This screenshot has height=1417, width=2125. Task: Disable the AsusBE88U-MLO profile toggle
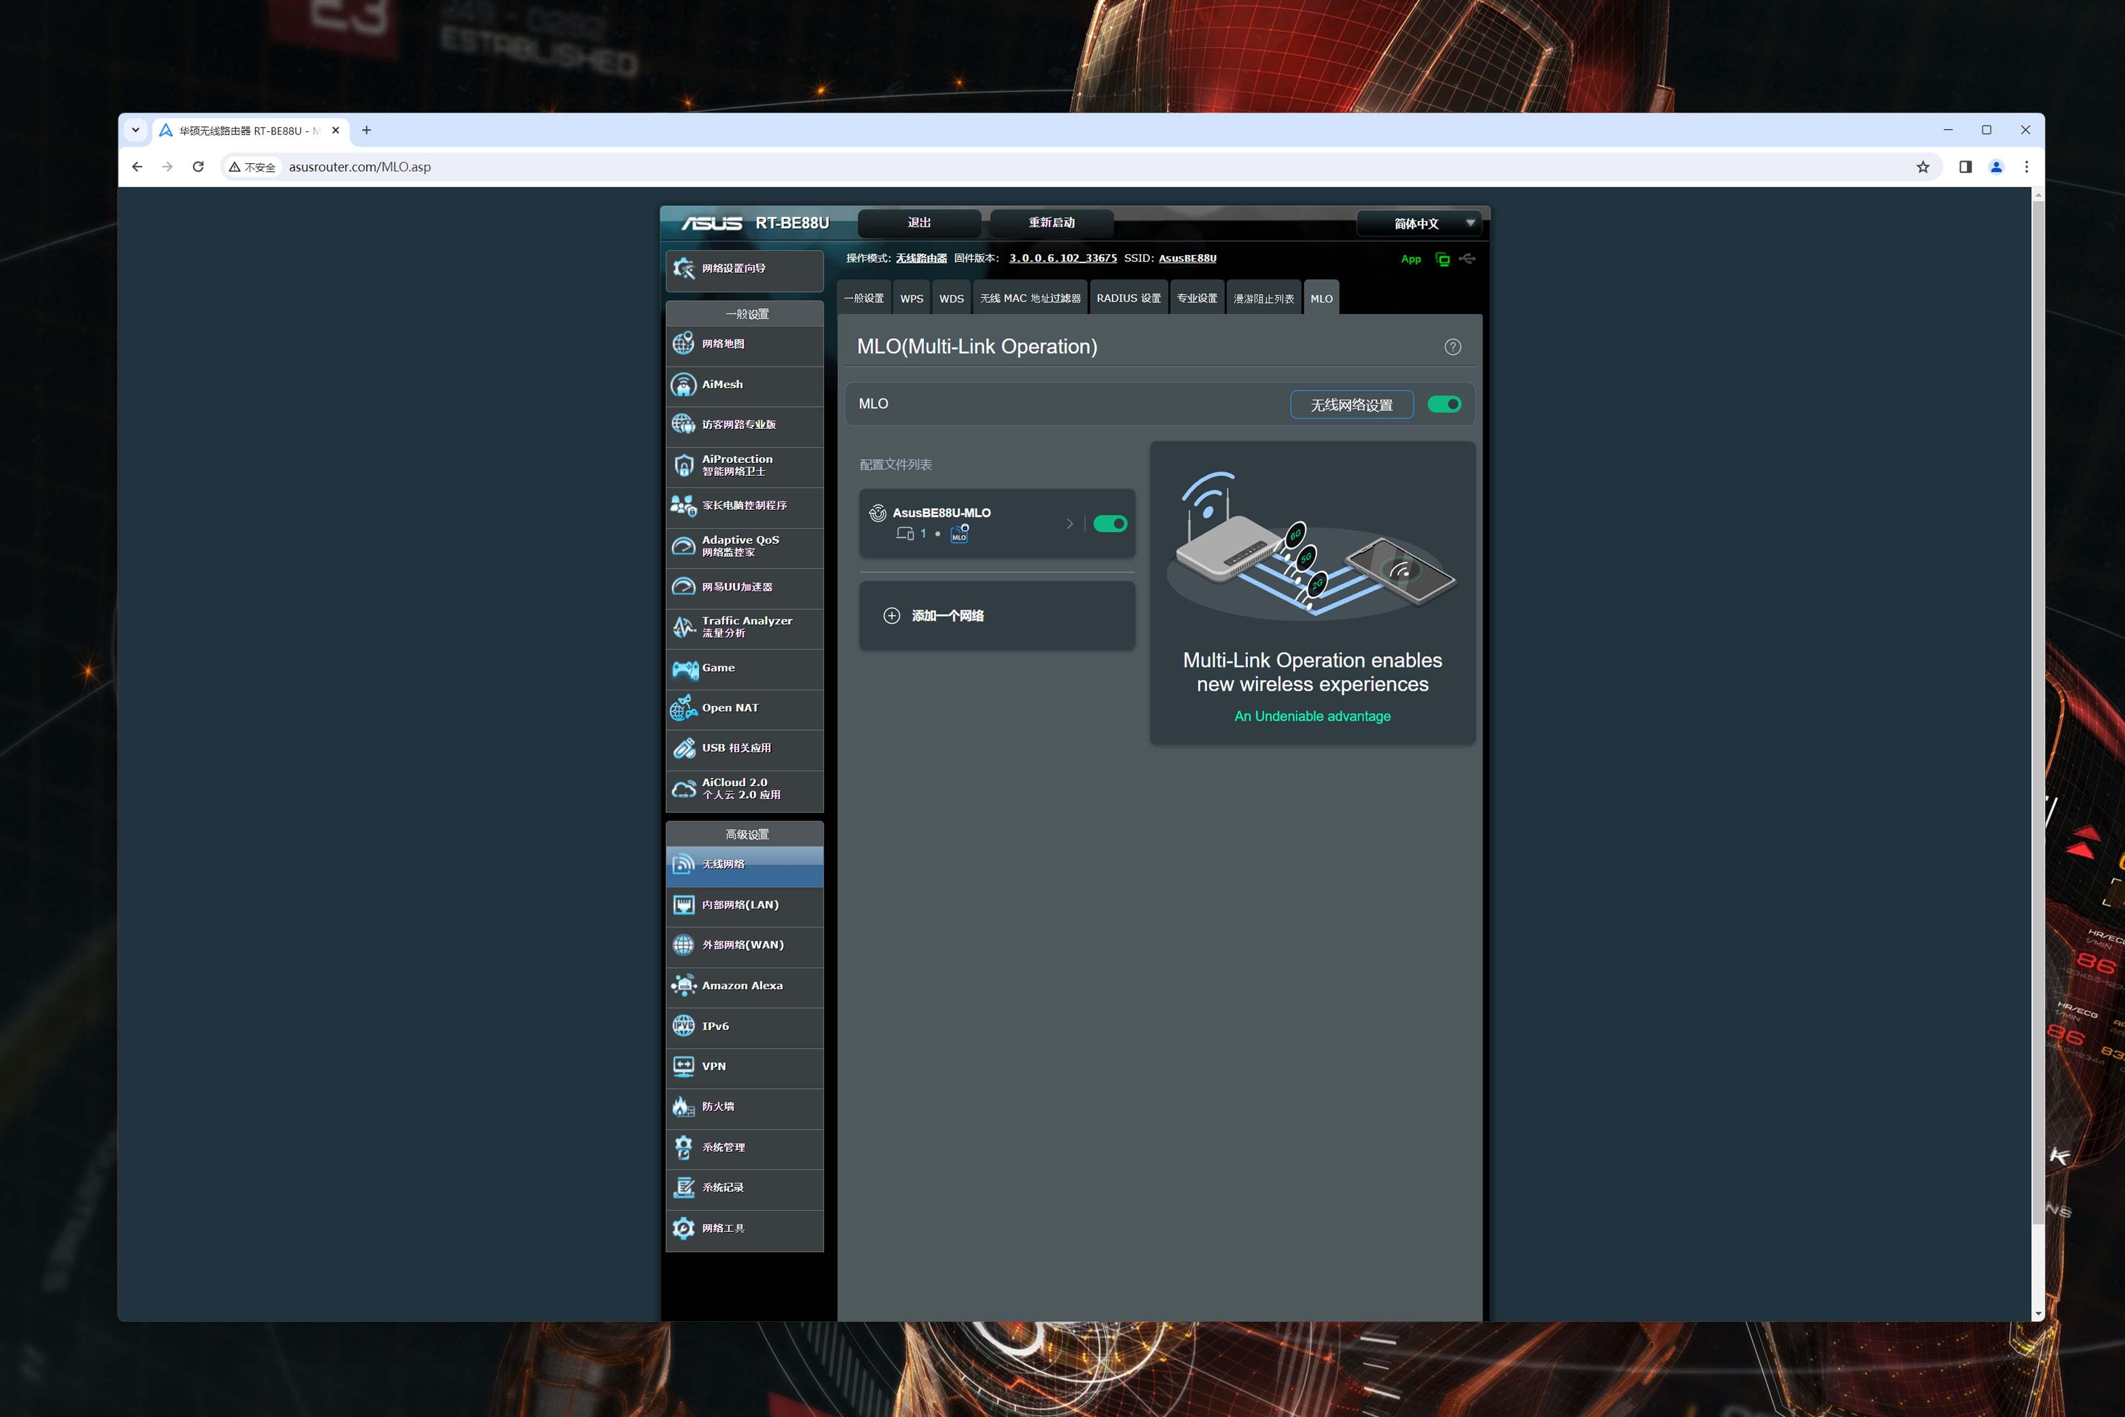(1109, 524)
